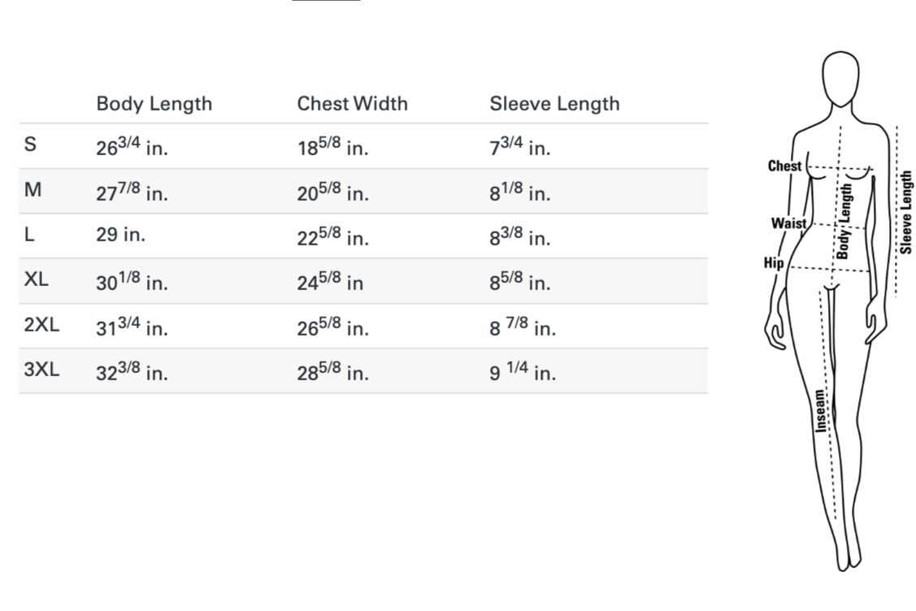
Task: Select the 2XL size row label
Action: (x=41, y=326)
